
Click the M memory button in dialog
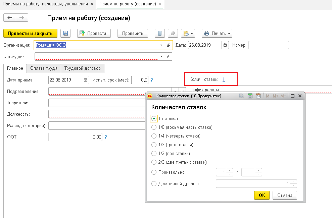coord(268,96)
